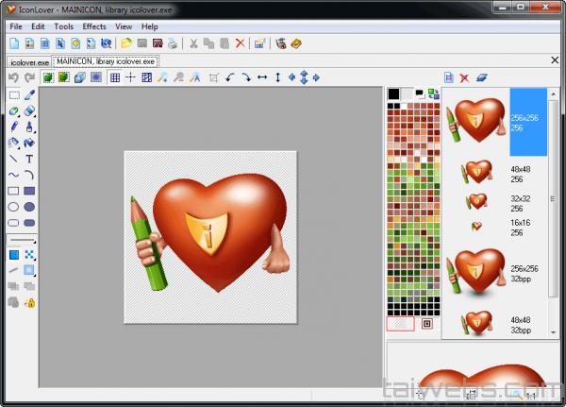Open the Tools menu
566x407 pixels.
(x=63, y=26)
